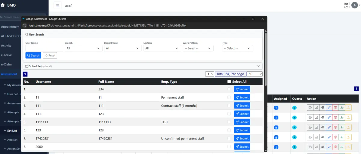
Task: Edit the set with 6 quests
Action: [x=329, y=127]
